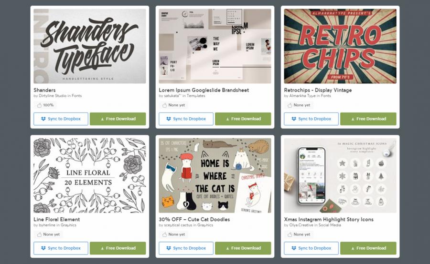Click thumbs-up icon on Shanders card
The image size is (430, 264).
point(40,105)
